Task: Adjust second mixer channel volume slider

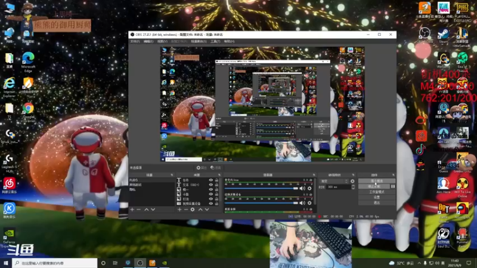Action: click(x=261, y=202)
